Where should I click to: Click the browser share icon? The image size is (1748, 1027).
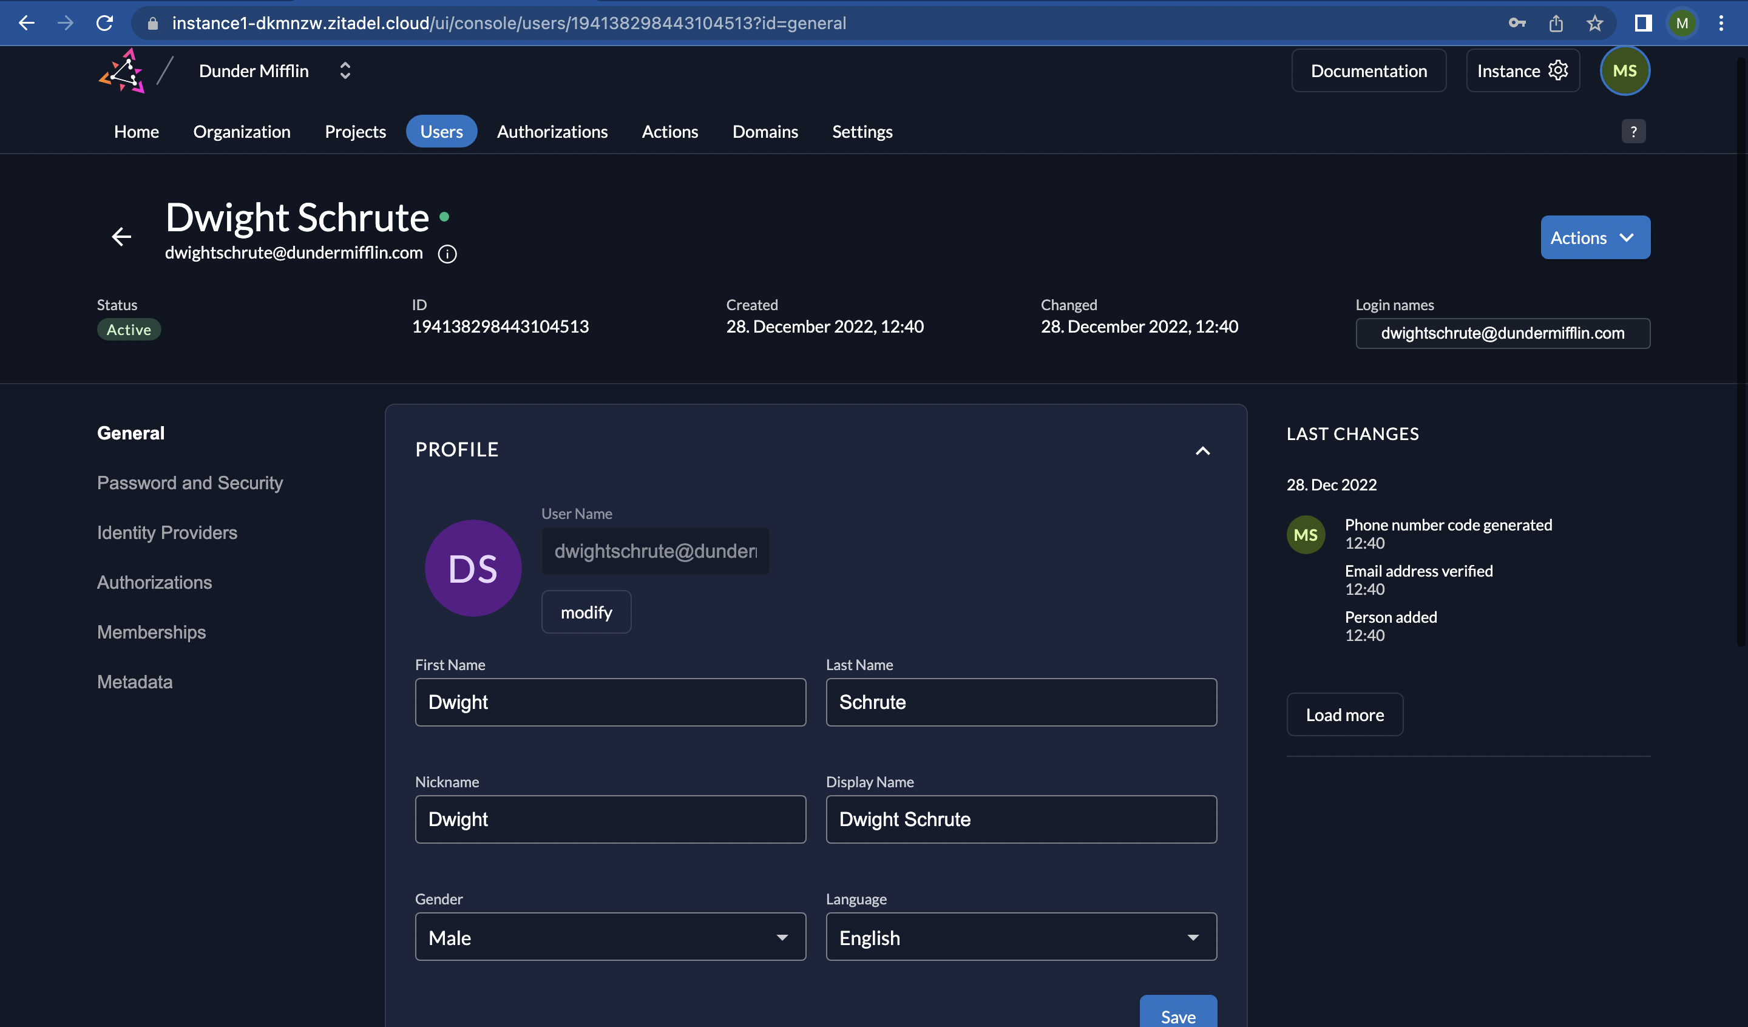pos(1556,23)
